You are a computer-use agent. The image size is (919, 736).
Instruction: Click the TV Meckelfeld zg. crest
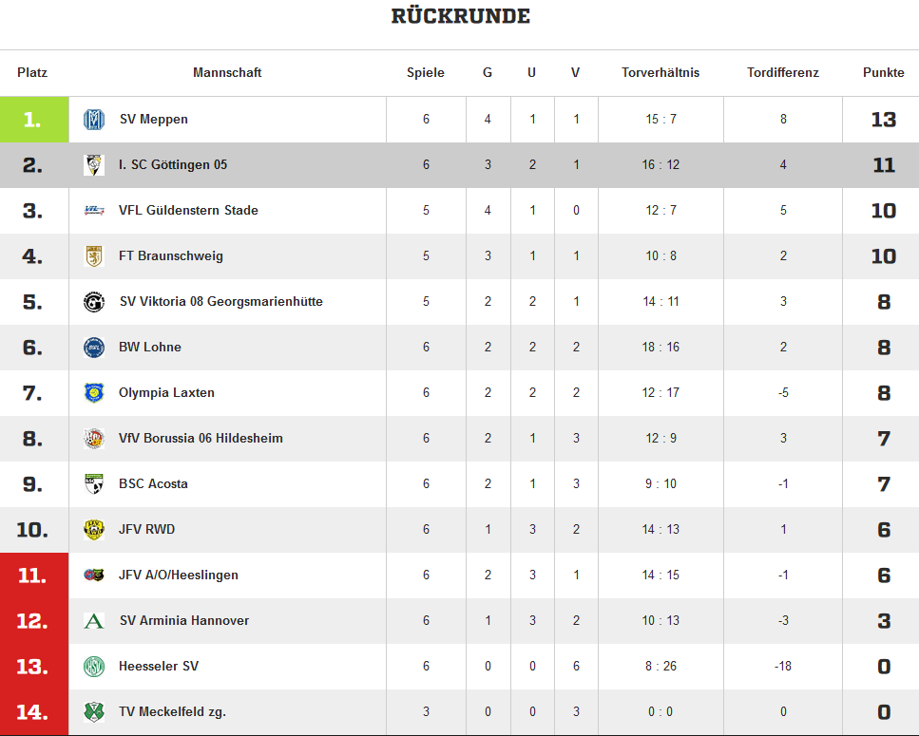[x=93, y=712]
